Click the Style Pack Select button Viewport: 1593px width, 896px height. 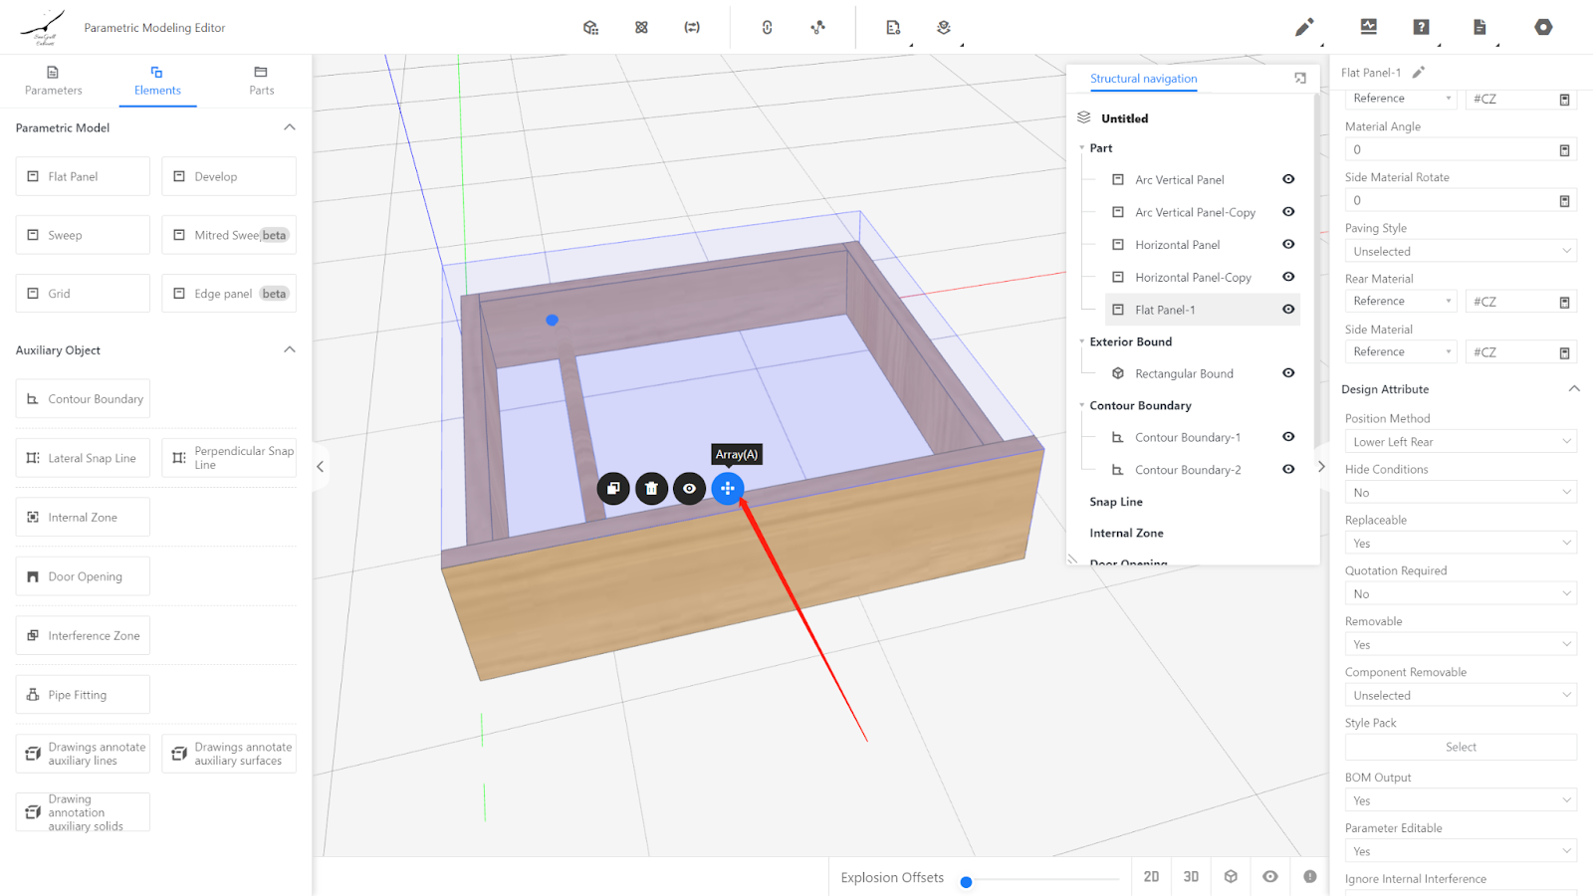point(1460,748)
